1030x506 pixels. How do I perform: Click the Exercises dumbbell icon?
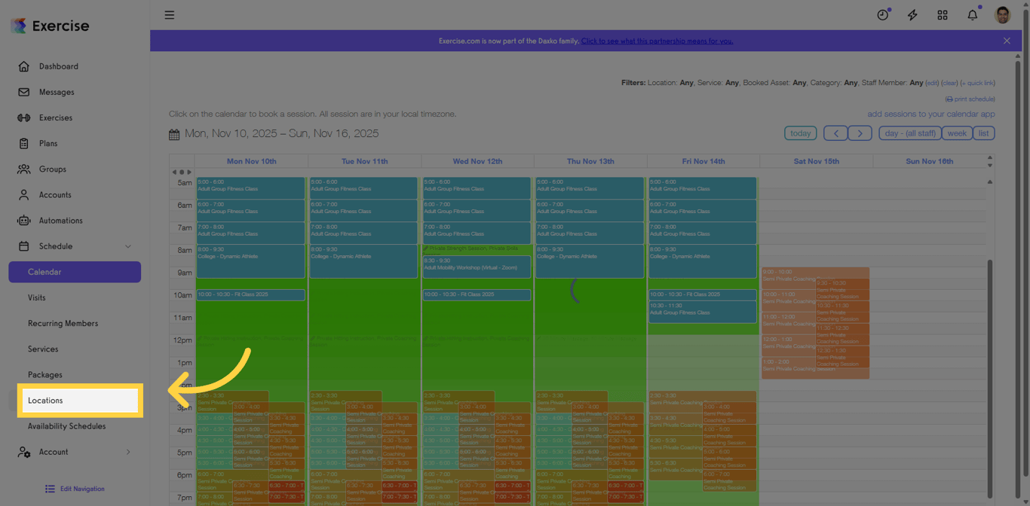[x=24, y=117]
